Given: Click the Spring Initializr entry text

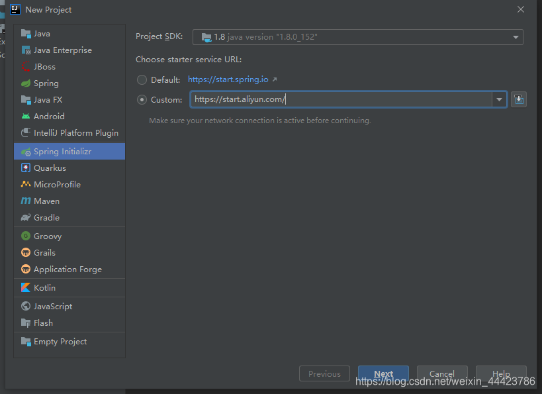Looking at the screenshot, I should tap(63, 152).
